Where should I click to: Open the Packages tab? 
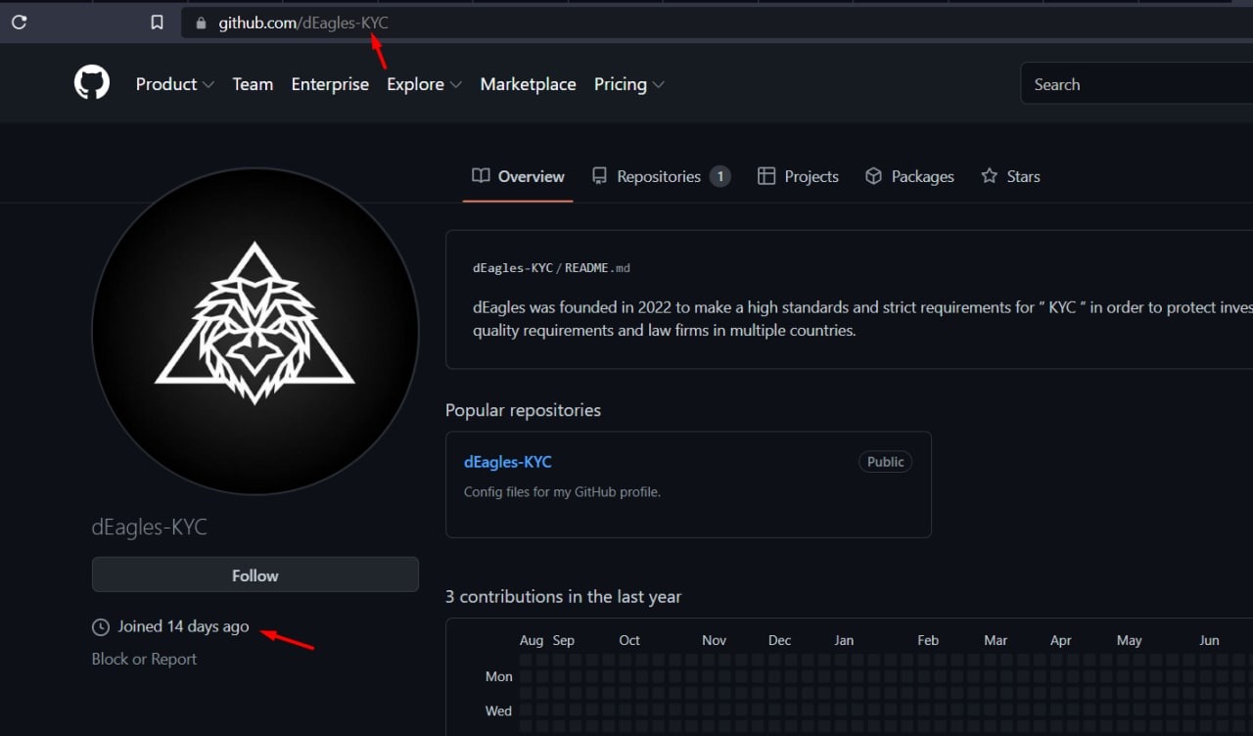(909, 176)
